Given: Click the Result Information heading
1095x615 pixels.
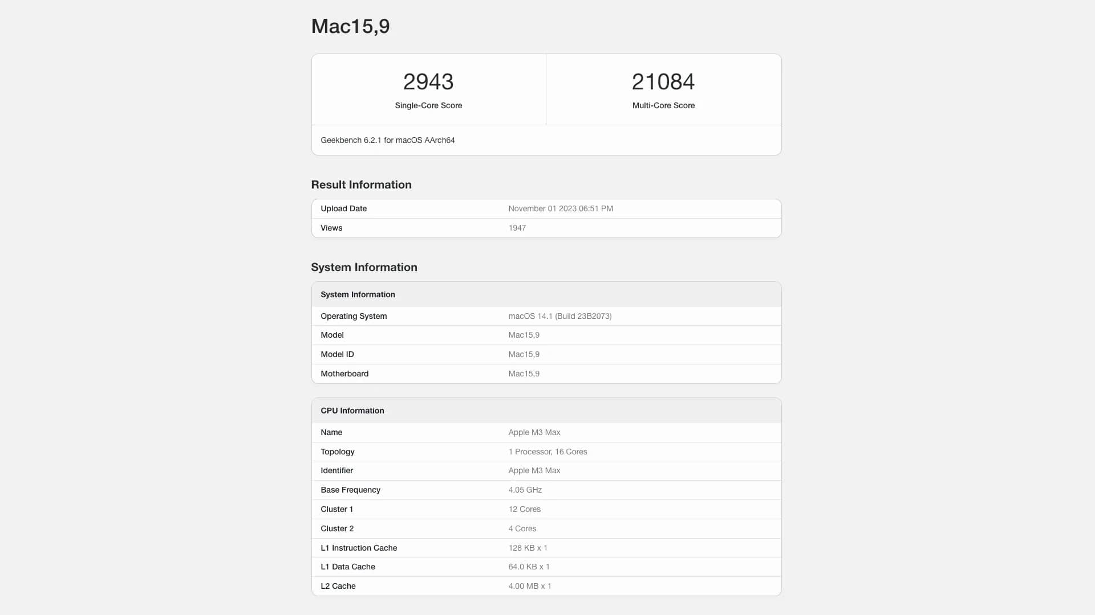Looking at the screenshot, I should coord(361,184).
